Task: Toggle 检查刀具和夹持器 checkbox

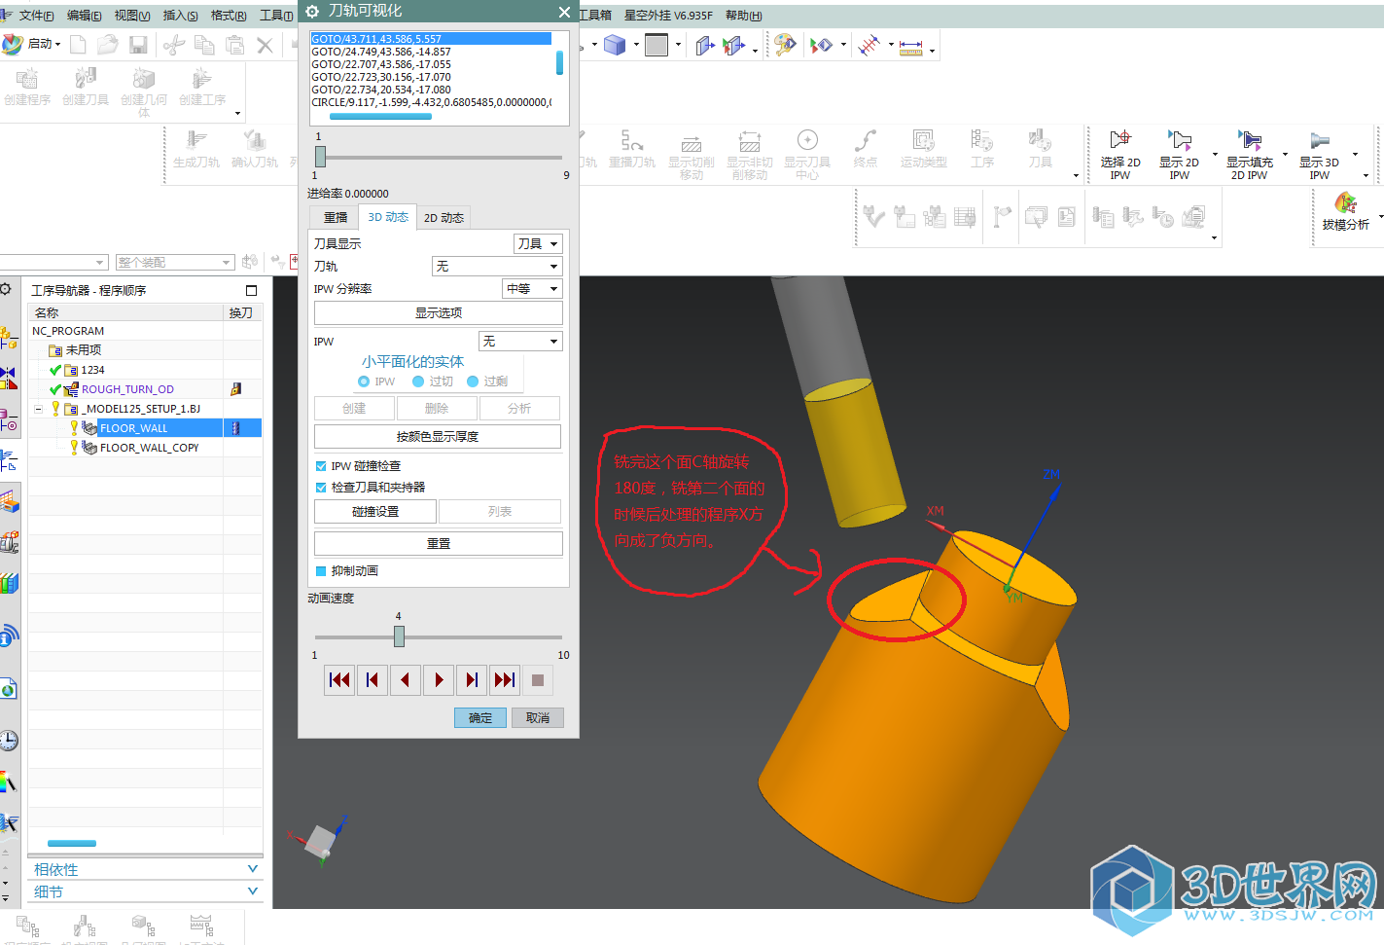Action: click(x=321, y=488)
